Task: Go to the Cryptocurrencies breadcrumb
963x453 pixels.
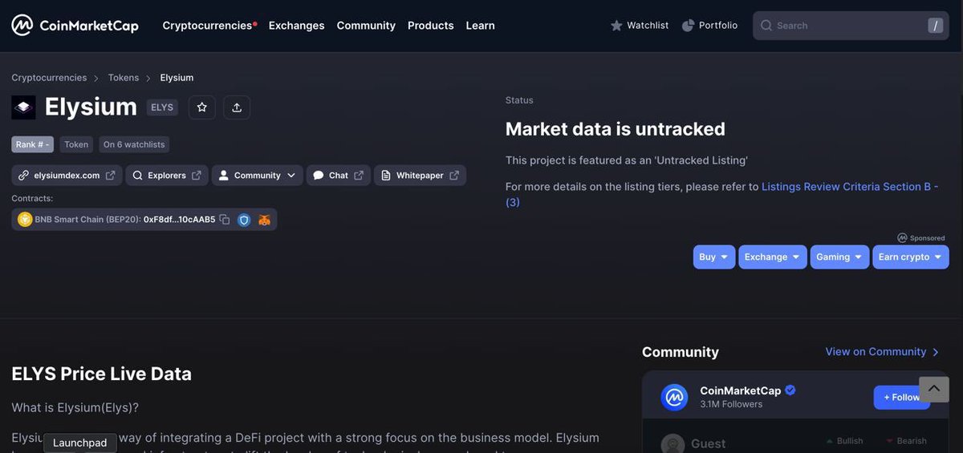Action: 49,78
